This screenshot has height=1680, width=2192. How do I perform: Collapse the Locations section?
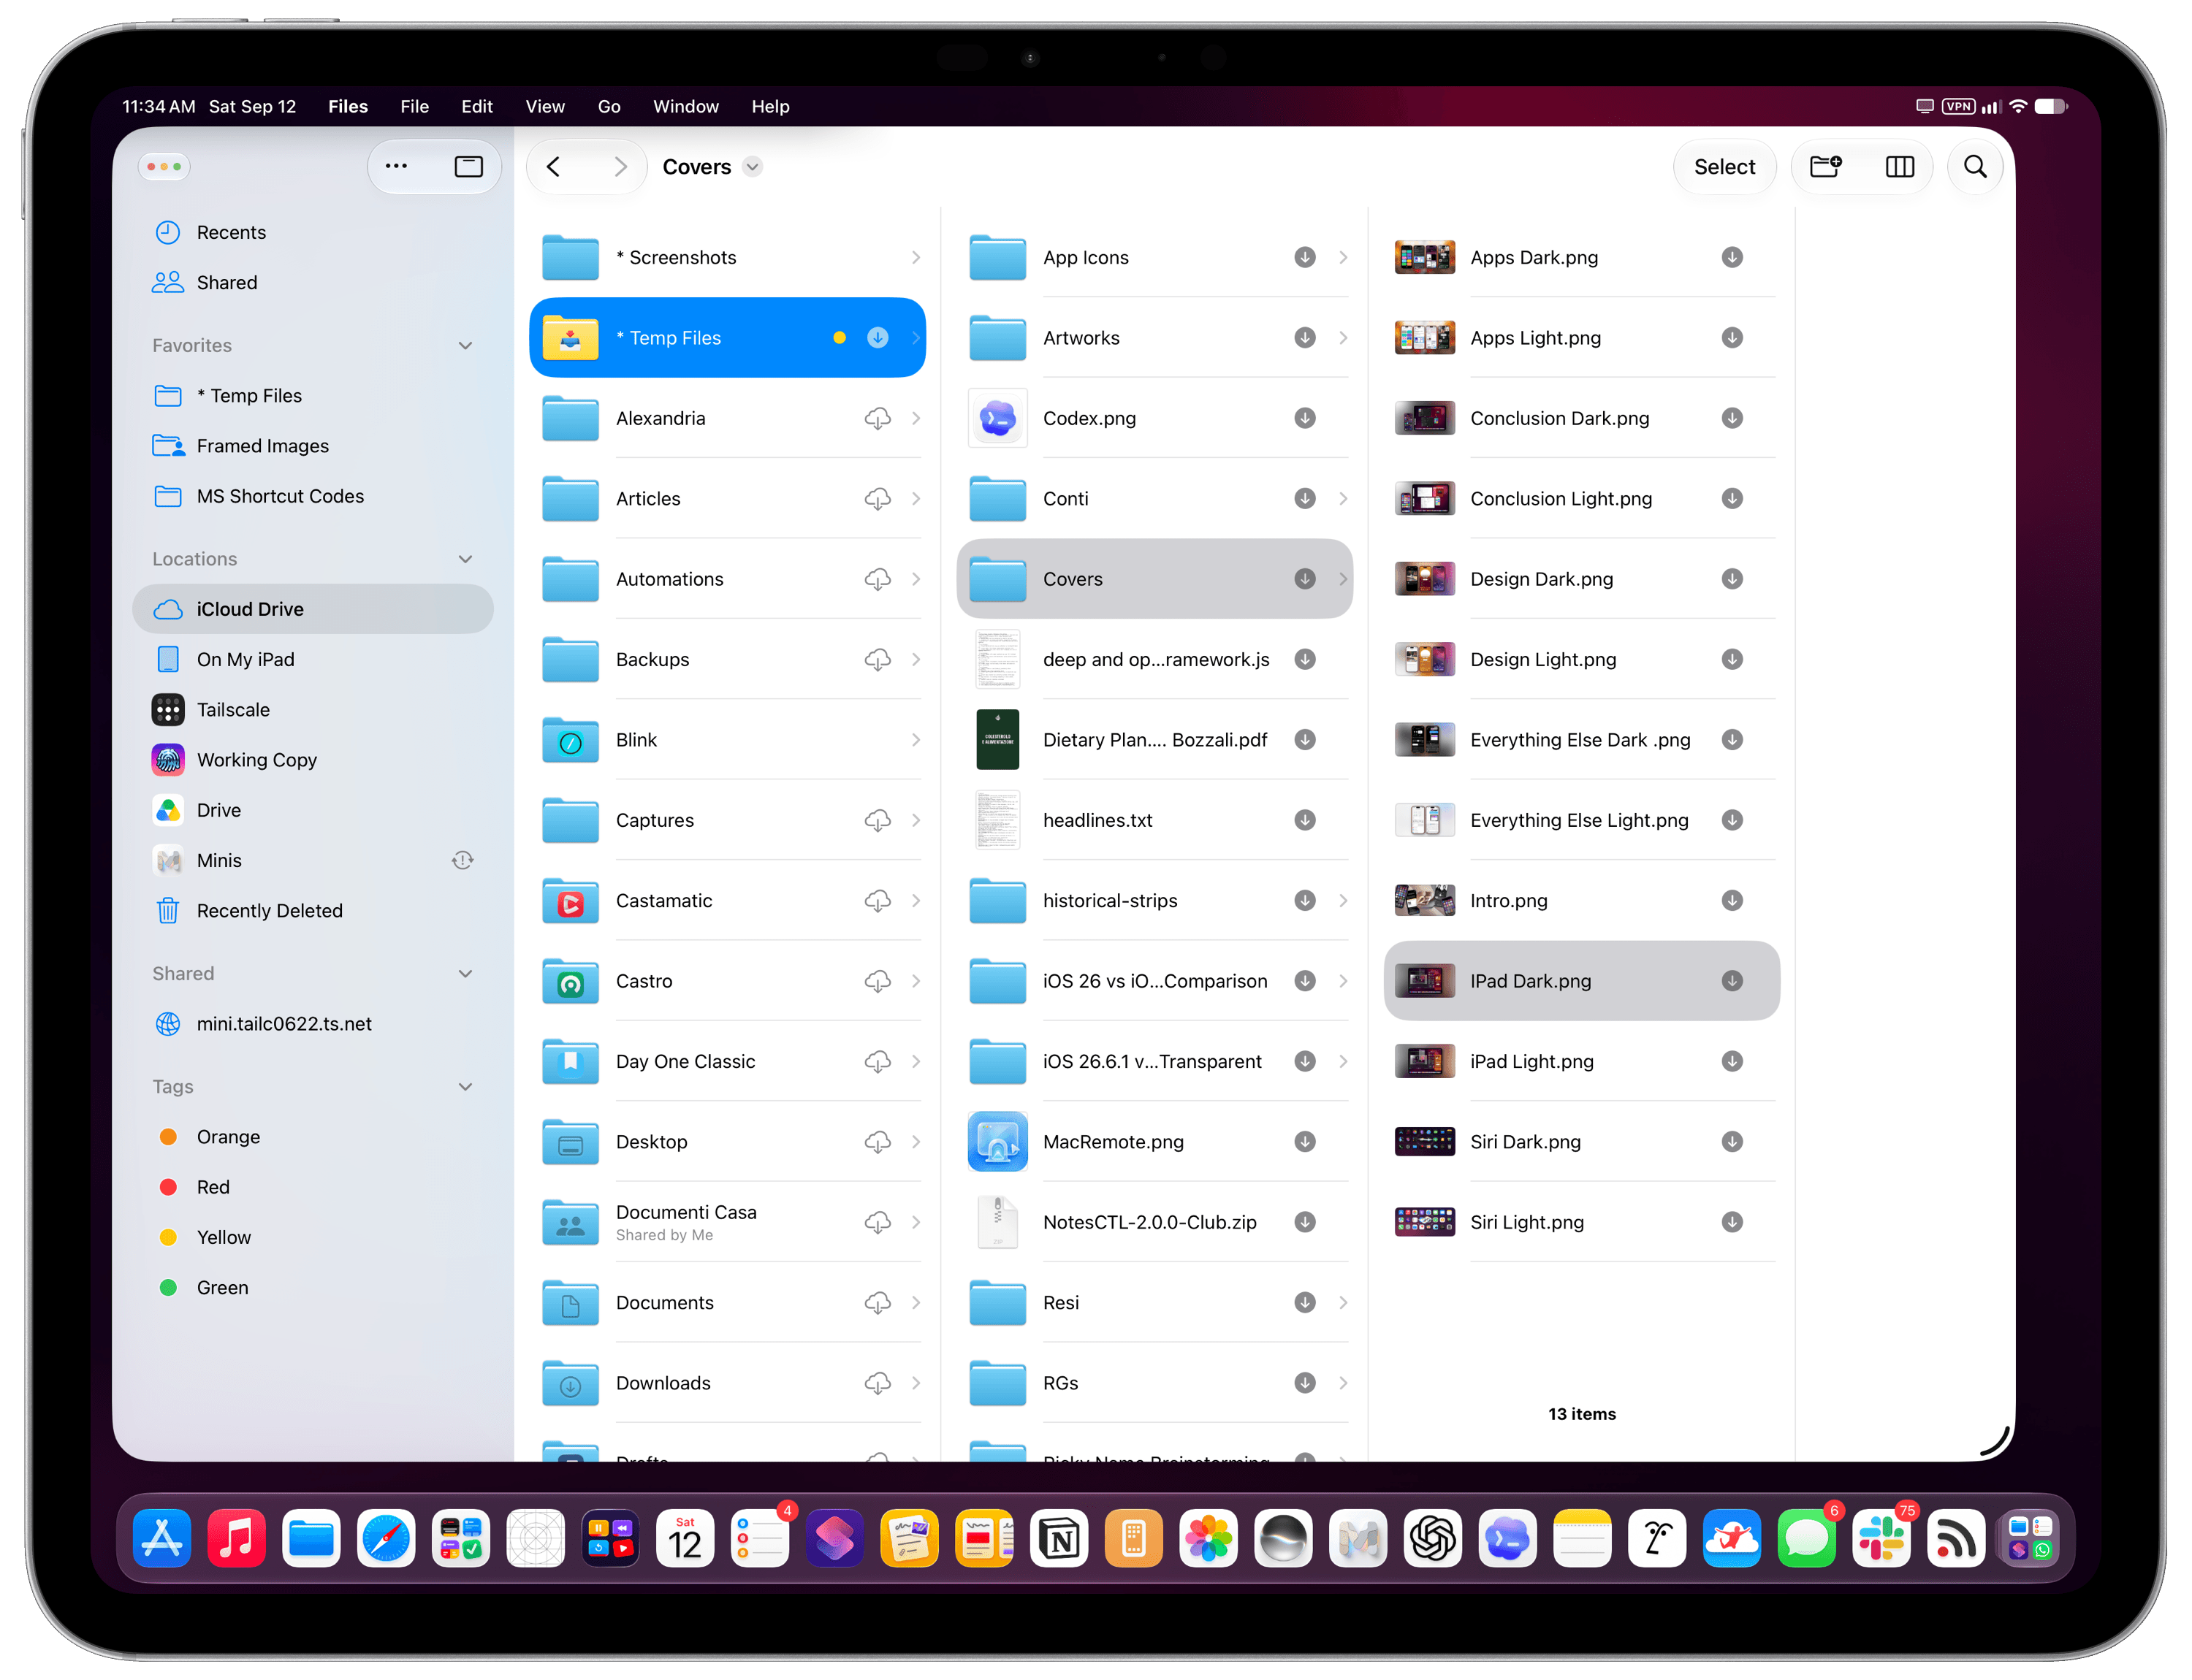click(465, 559)
